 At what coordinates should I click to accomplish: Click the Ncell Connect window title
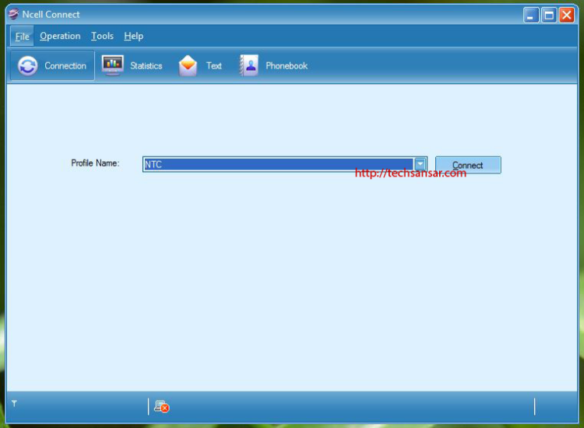pyautogui.click(x=51, y=14)
